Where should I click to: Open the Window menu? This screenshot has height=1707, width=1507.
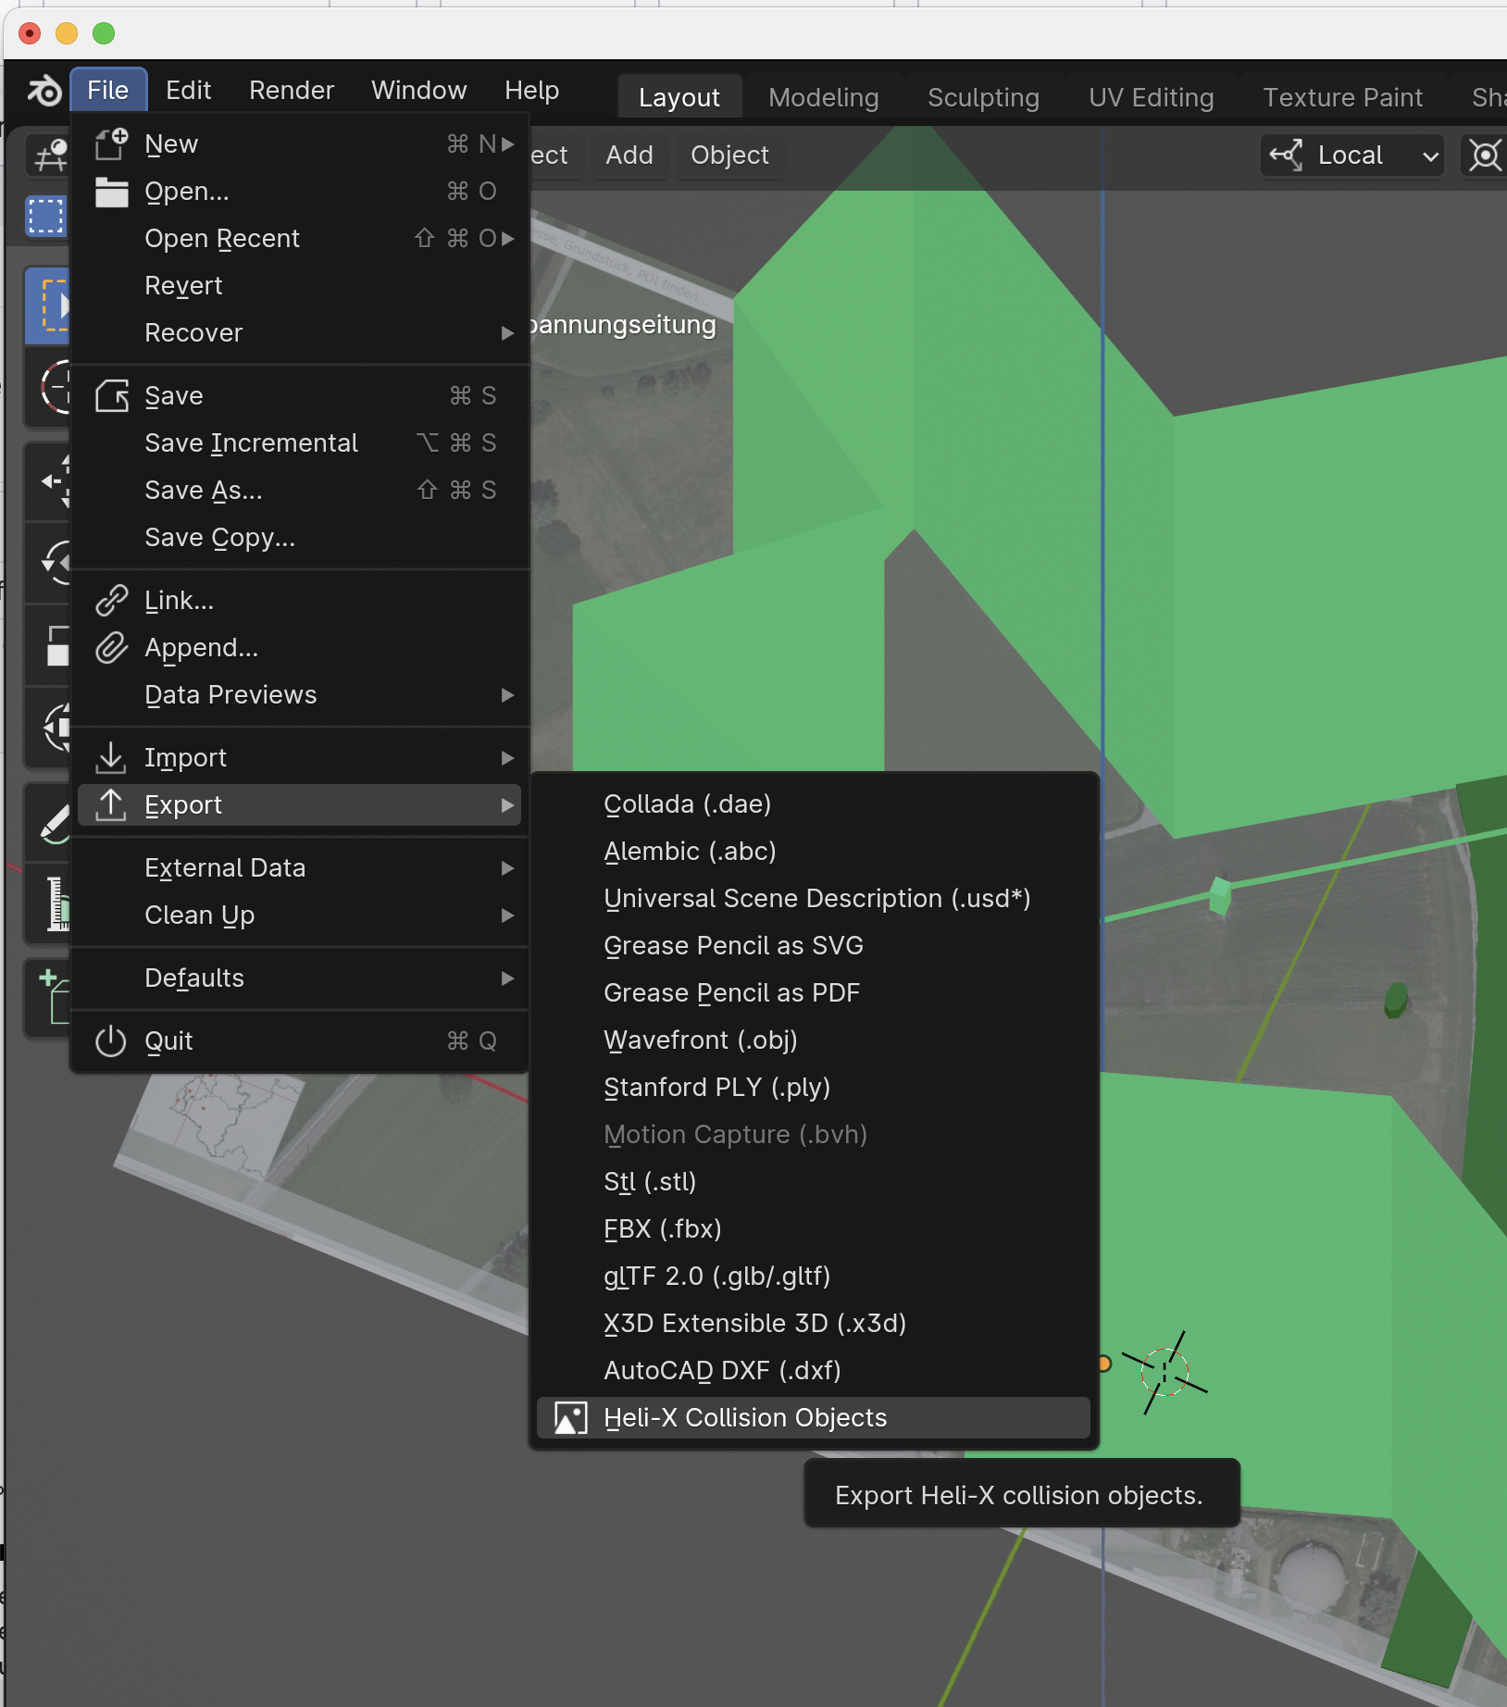pos(419,90)
